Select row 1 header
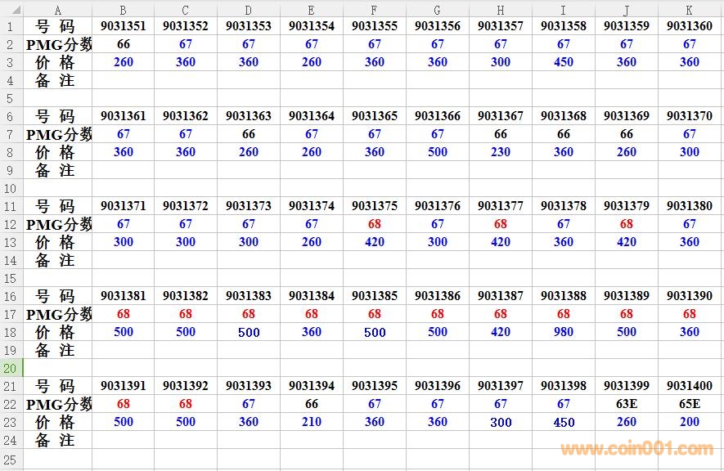 (11, 26)
